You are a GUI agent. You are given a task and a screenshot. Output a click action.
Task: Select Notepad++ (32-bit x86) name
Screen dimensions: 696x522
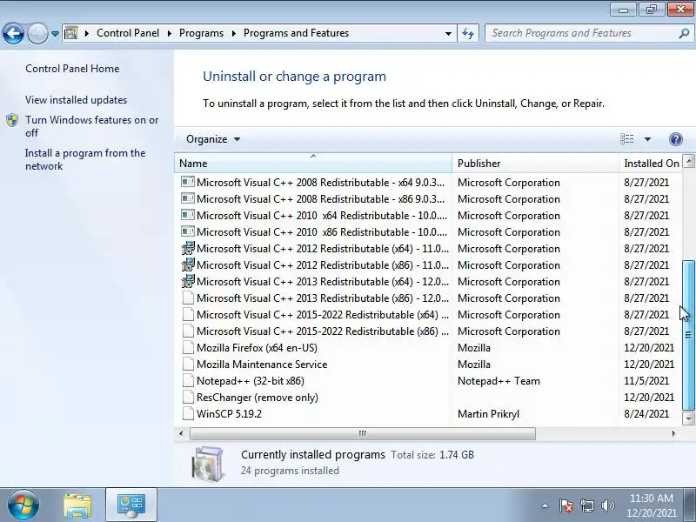(251, 381)
